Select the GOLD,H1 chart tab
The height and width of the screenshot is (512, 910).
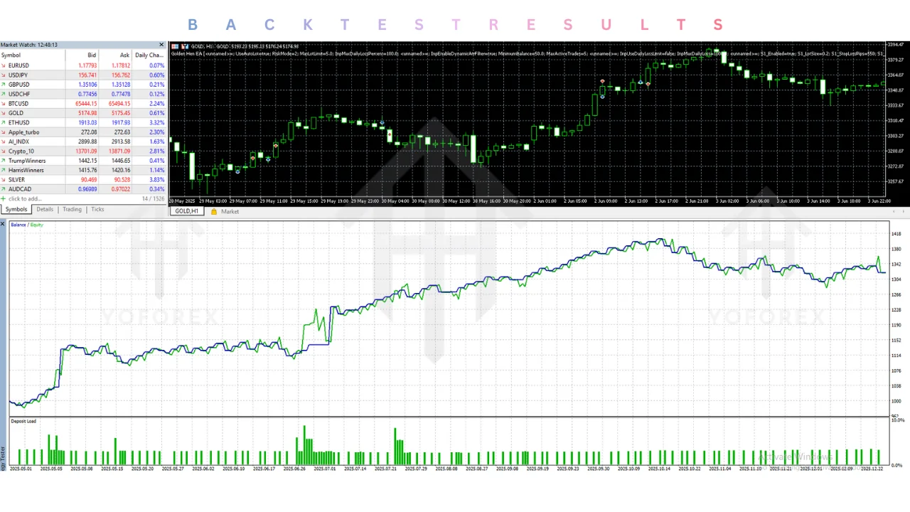coord(187,212)
